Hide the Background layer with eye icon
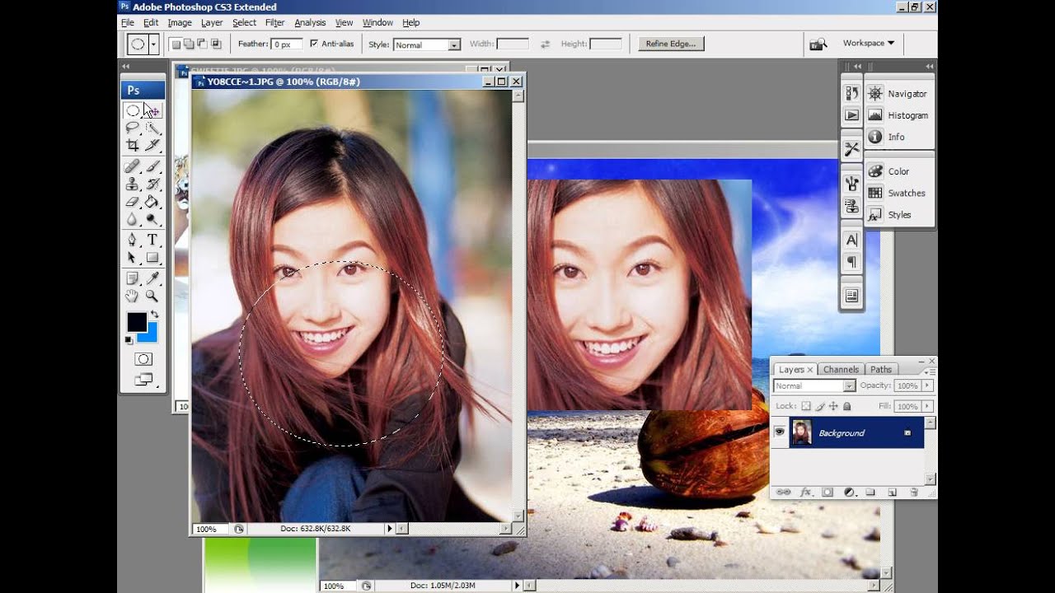Viewport: 1055px width, 593px height. tap(780, 432)
